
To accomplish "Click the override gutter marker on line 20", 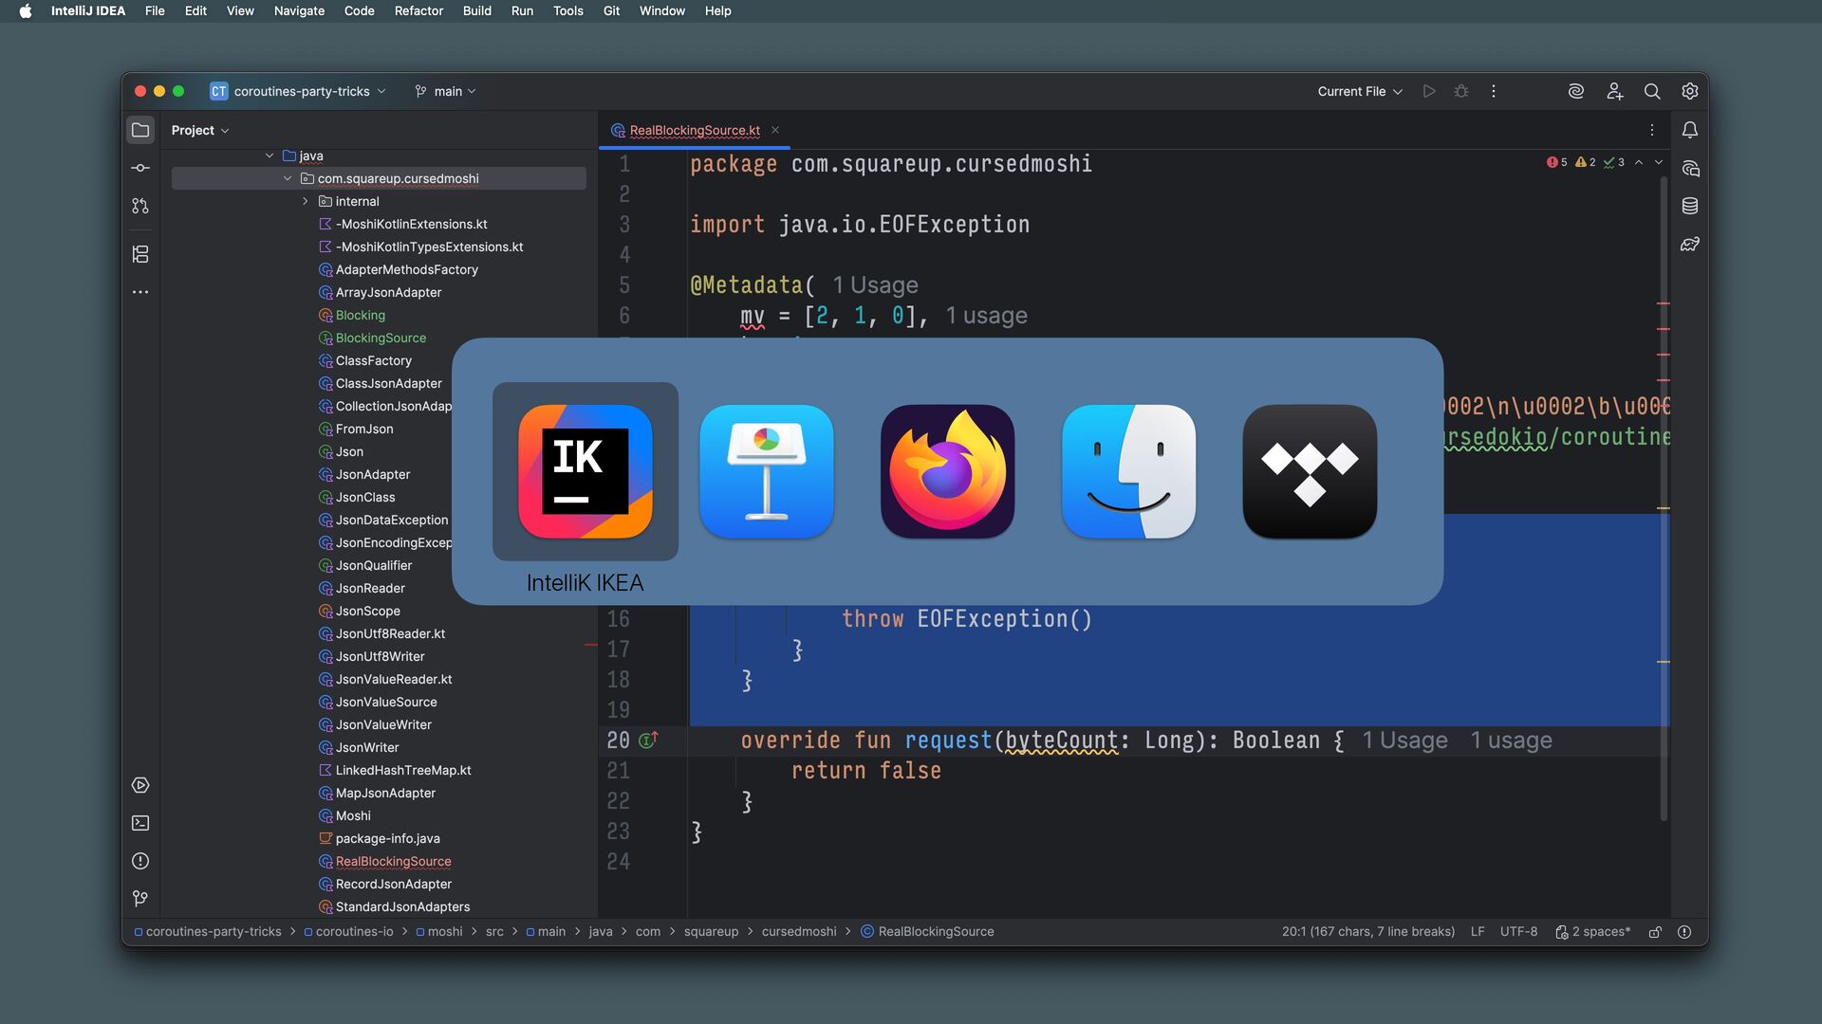I will click(649, 740).
